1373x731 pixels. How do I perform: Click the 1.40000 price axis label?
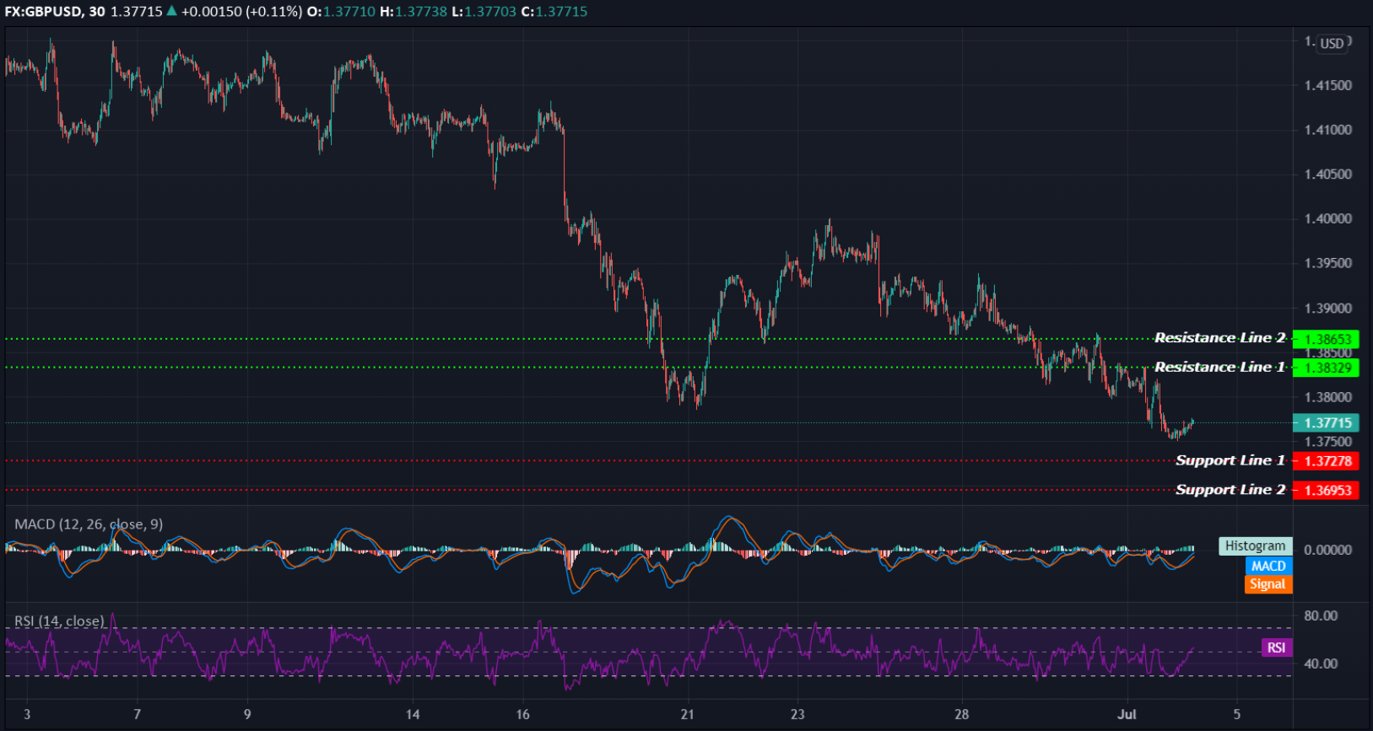[x=1328, y=219]
